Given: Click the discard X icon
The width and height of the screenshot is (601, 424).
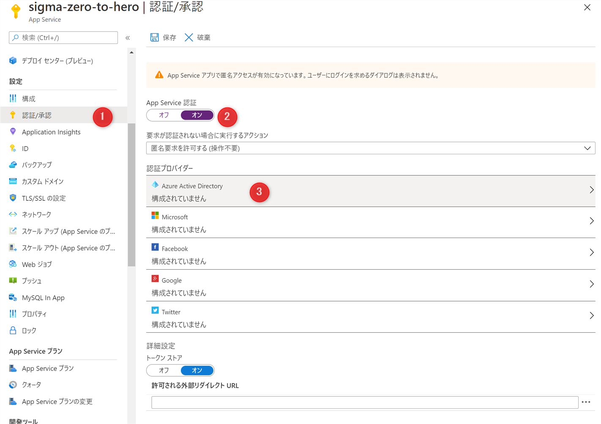Looking at the screenshot, I should [x=189, y=37].
